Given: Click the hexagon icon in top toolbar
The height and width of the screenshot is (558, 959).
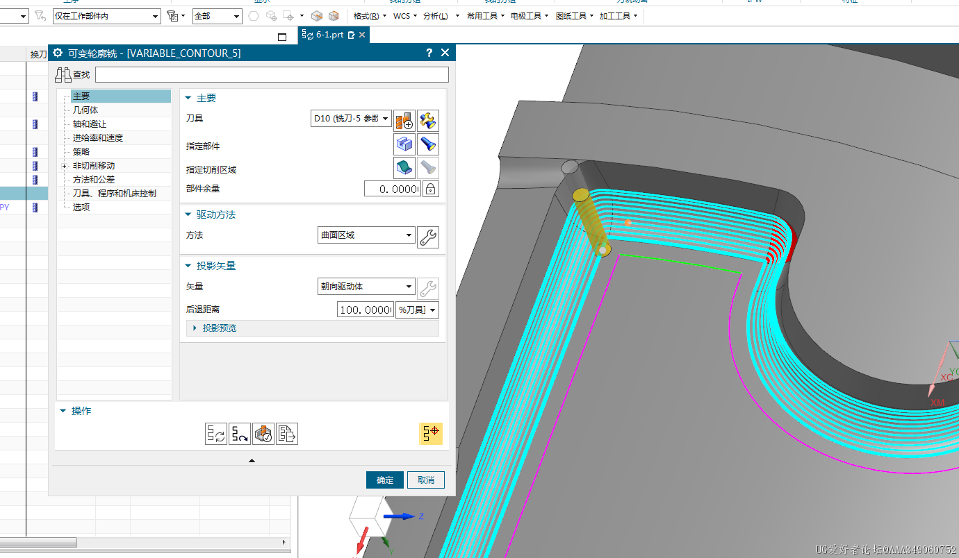Looking at the screenshot, I should 254,16.
